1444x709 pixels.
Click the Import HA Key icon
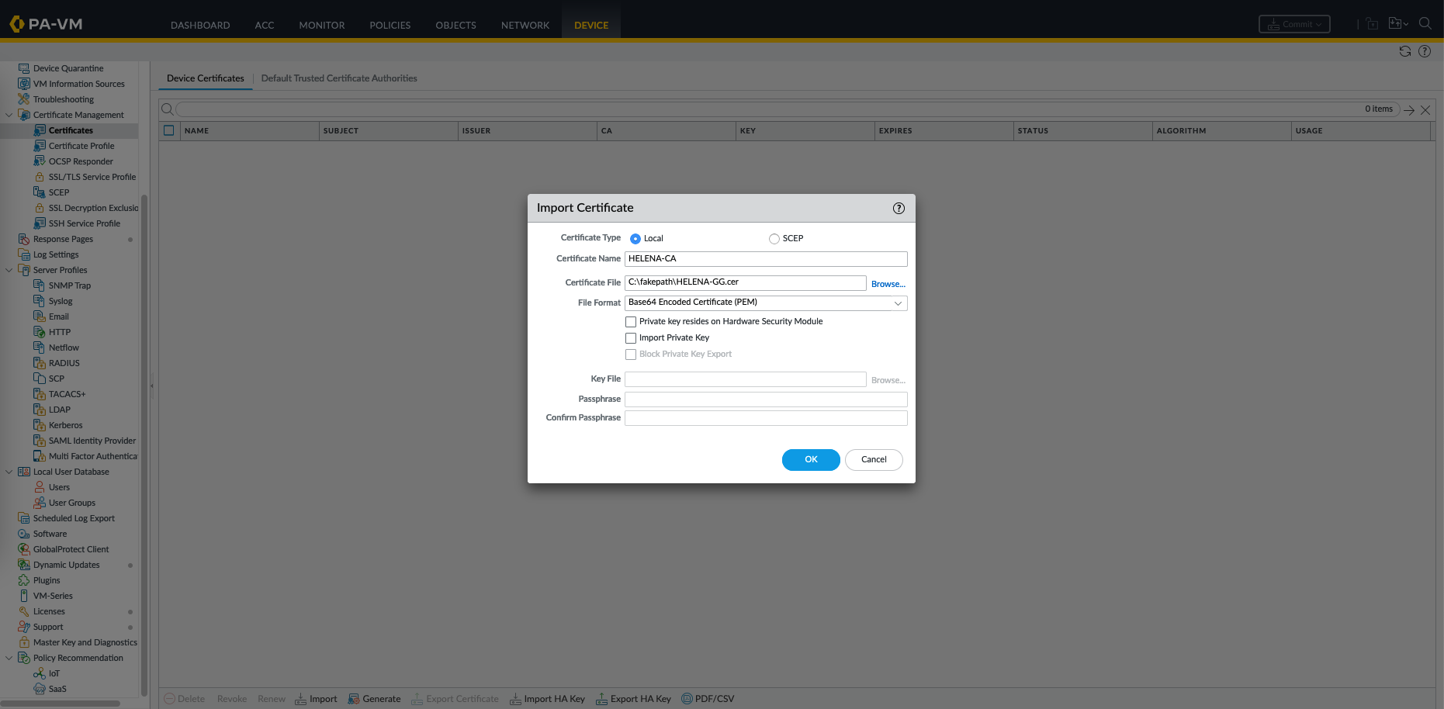click(x=515, y=699)
